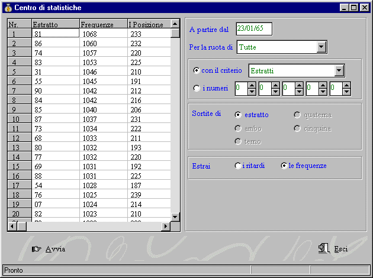
Task: Increase the second number spinner
Action: (275, 85)
